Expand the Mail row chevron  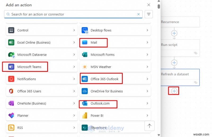pos(147,42)
